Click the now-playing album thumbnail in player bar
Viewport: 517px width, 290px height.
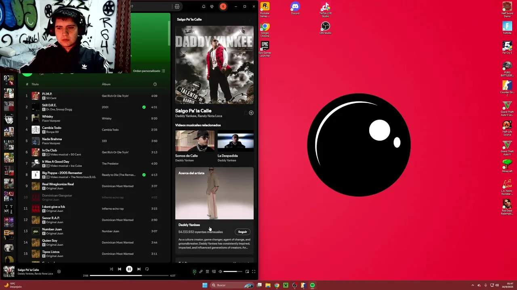[9, 271]
